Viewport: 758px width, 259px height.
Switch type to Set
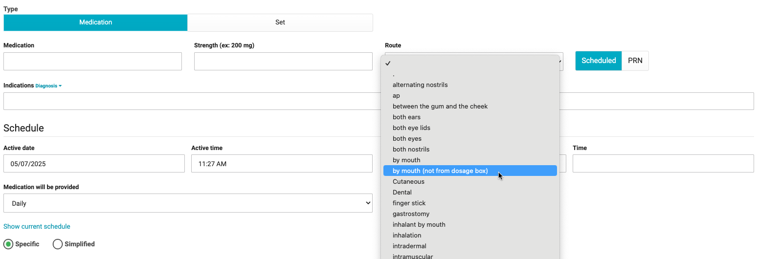(280, 22)
